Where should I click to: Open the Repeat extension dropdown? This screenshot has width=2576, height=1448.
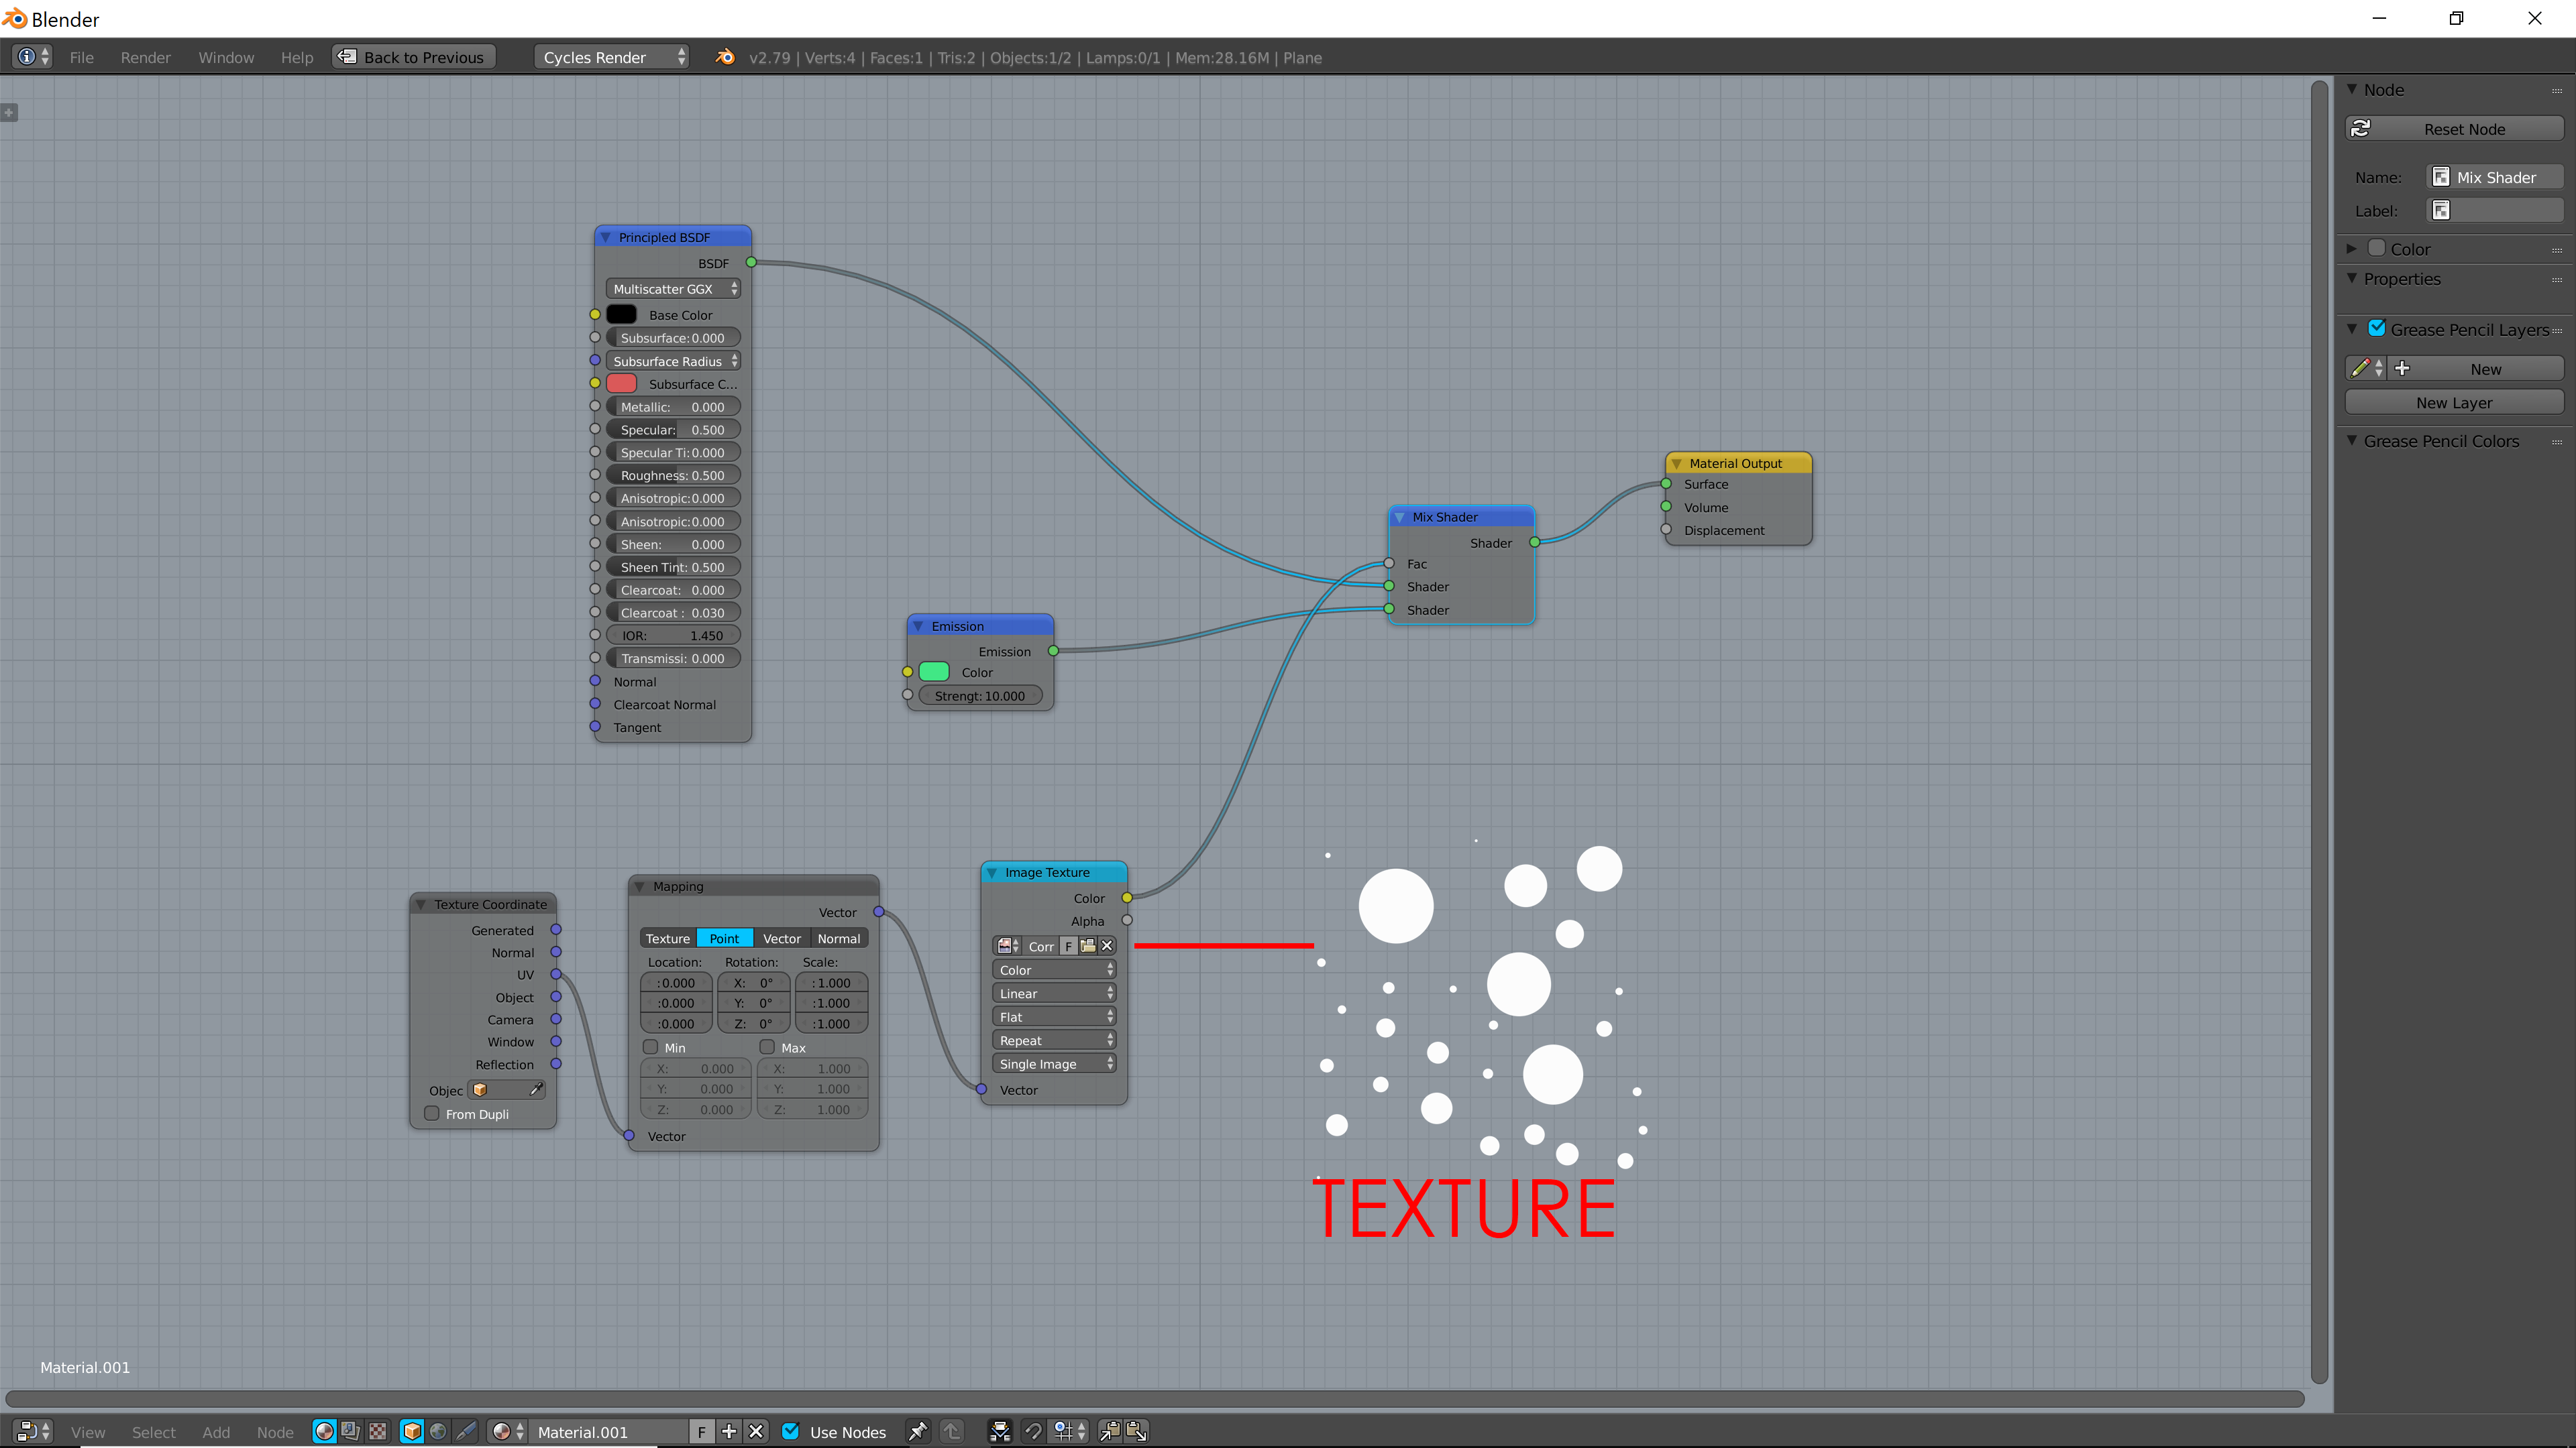1054,1040
